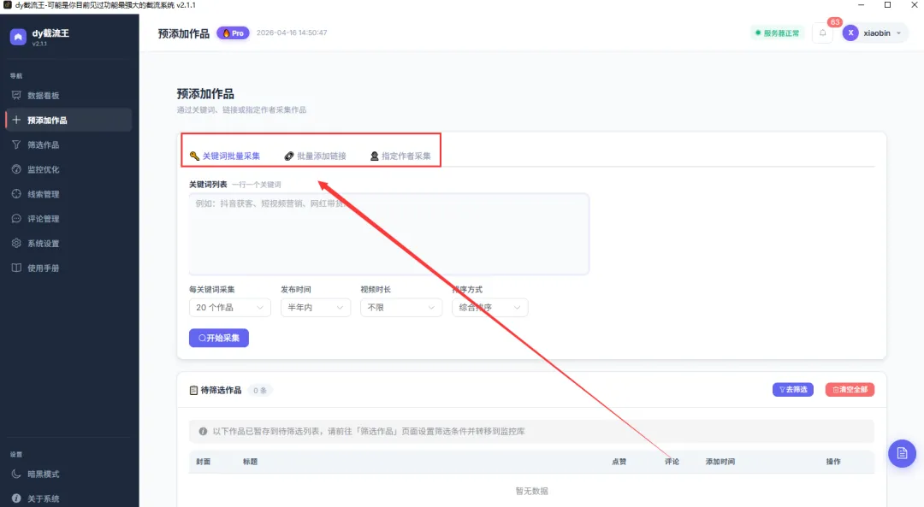Select 预添加作品 sidebar item
The width and height of the screenshot is (924, 507).
[68, 121]
